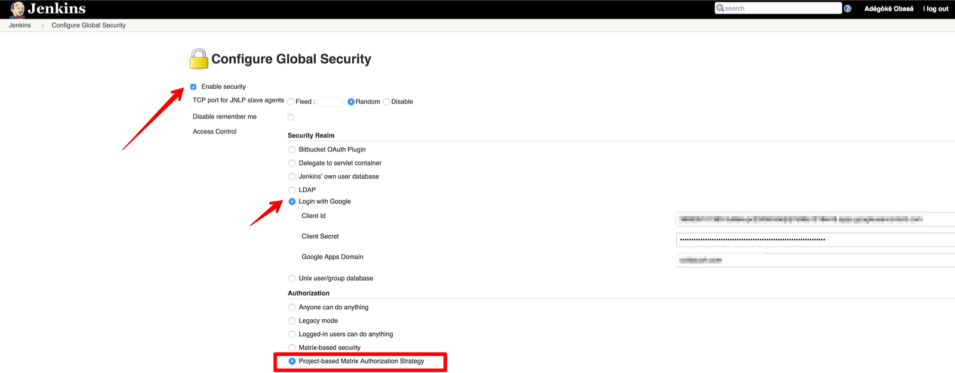Open Adégòkè Obasá user profile link
The width and height of the screenshot is (955, 373).
coord(889,9)
